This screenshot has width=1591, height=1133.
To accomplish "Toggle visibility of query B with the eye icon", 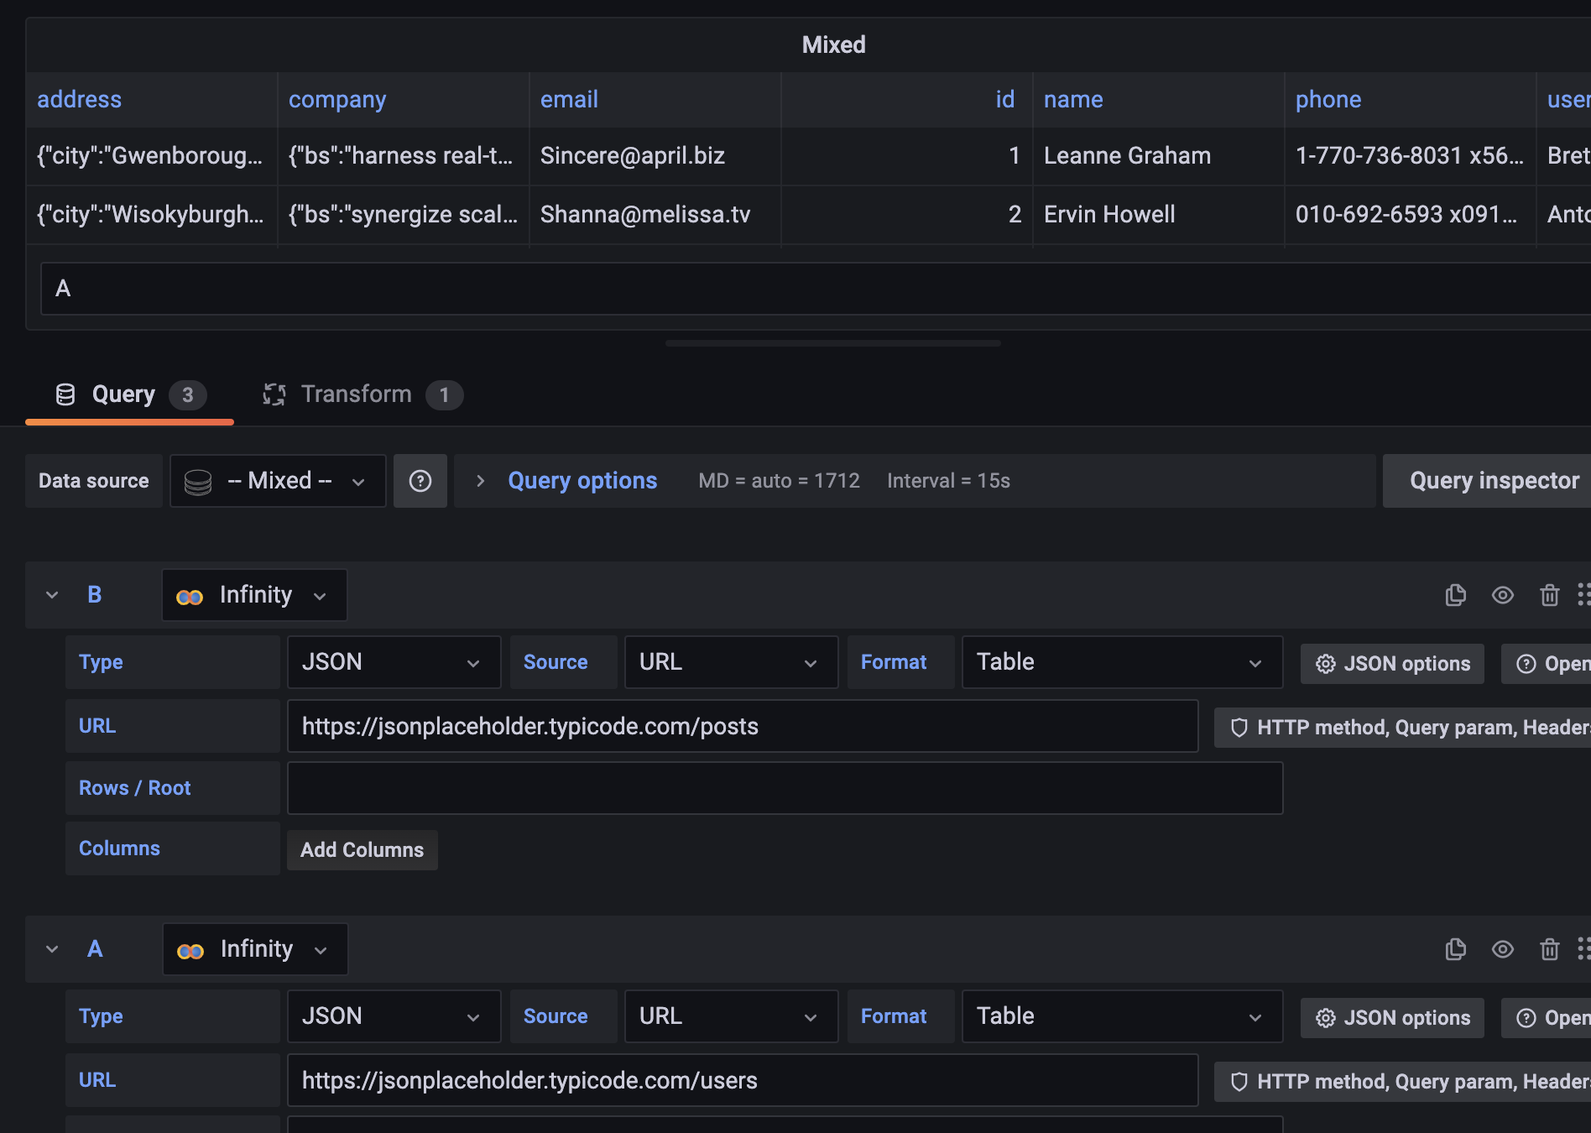I will 1503,595.
